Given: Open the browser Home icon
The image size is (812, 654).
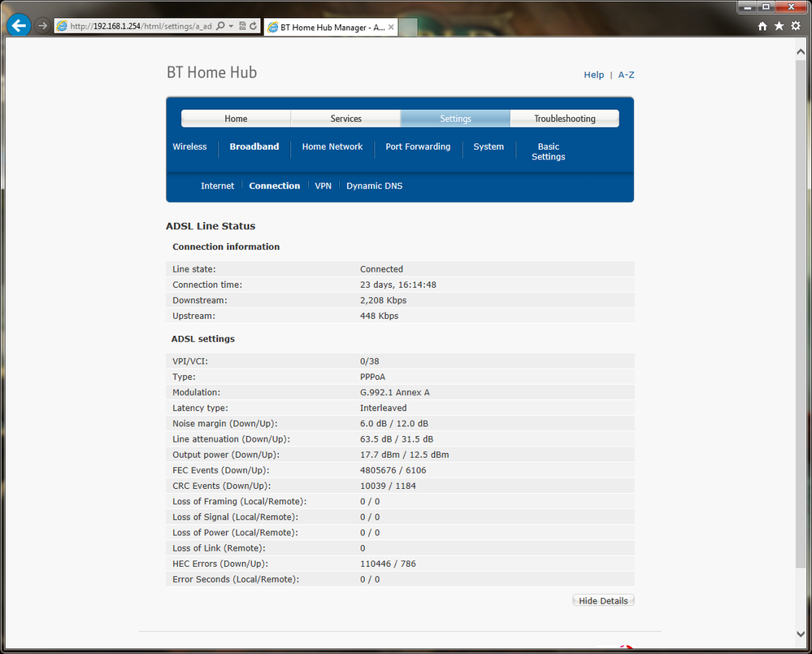Looking at the screenshot, I should click(762, 26).
